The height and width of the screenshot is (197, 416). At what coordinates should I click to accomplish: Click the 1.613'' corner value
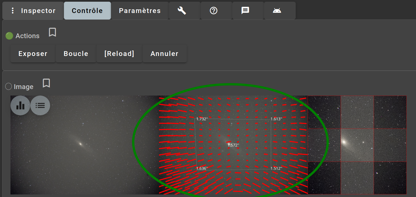pyautogui.click(x=276, y=119)
